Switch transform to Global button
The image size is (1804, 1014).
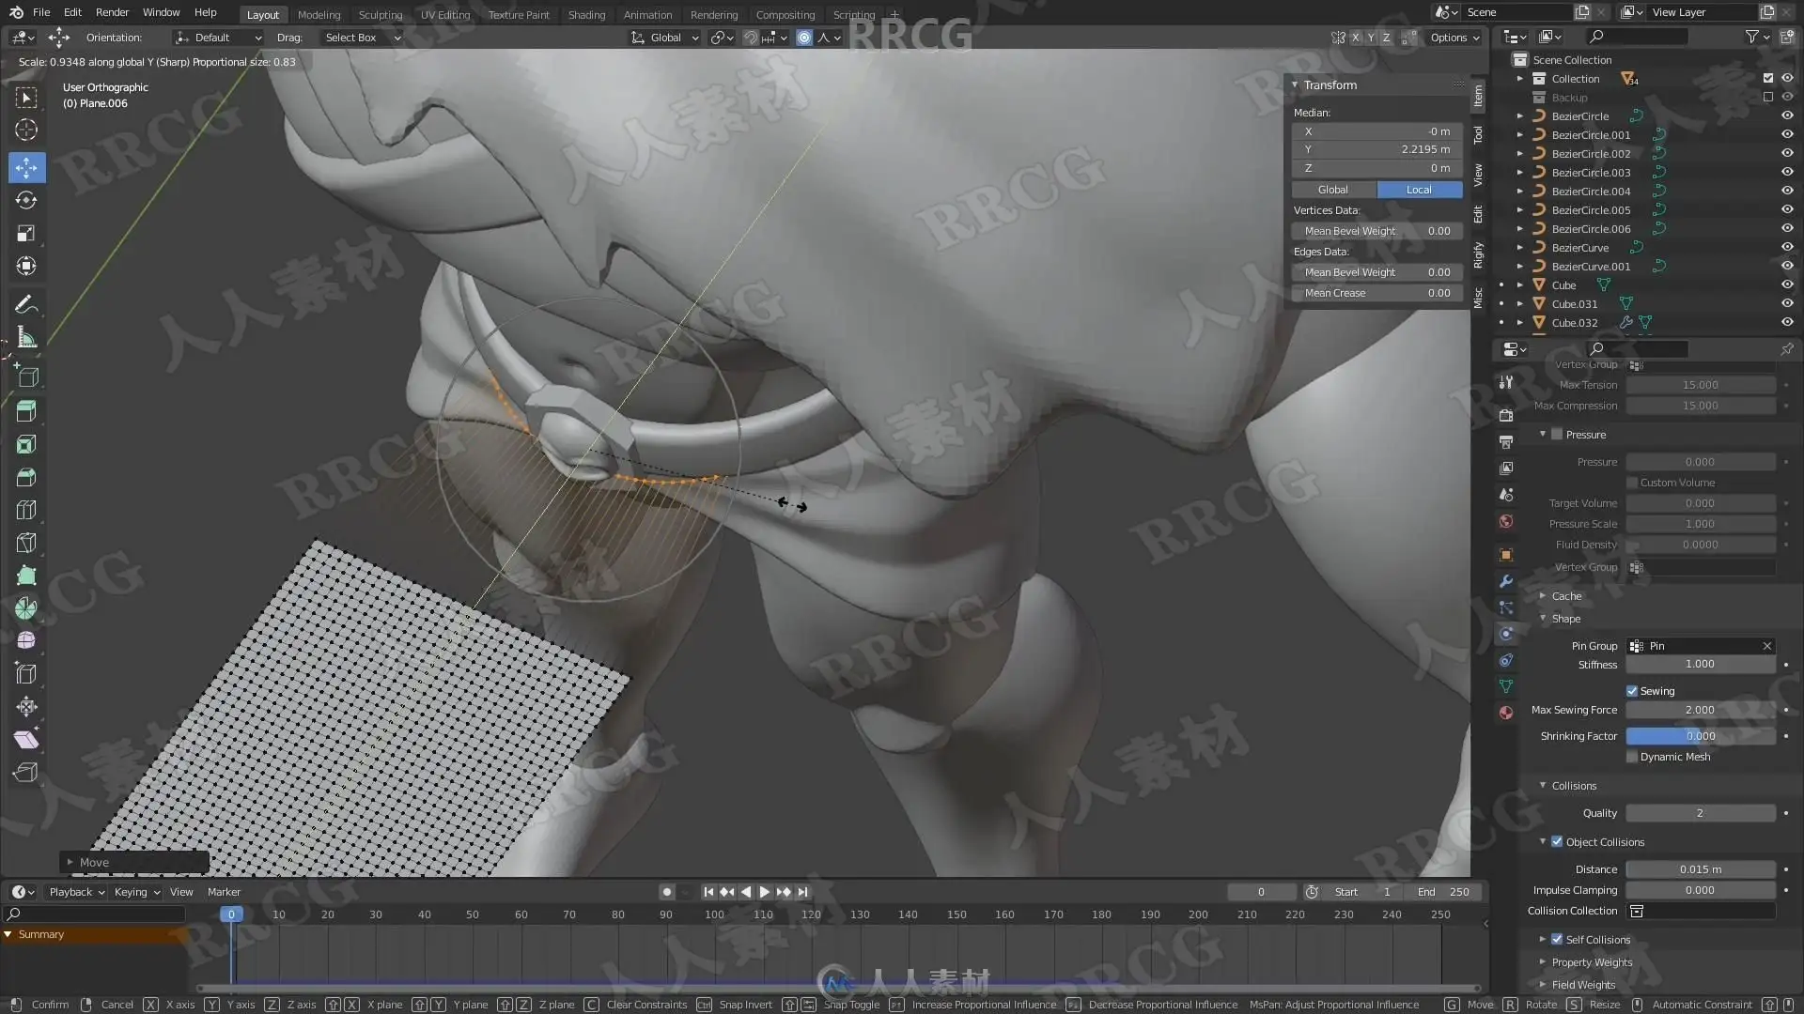tap(1332, 190)
